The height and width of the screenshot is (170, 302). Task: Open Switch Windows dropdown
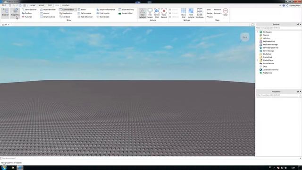click(x=200, y=13)
